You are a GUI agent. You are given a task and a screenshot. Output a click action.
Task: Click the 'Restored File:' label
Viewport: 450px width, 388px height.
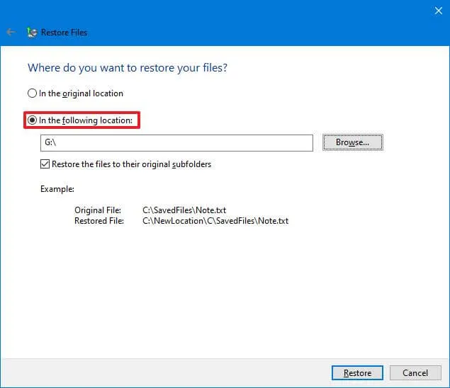99,221
